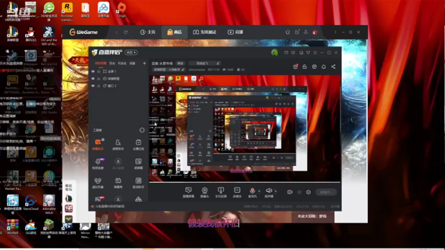Screen dimensions: 445x250
Task: Toggle lock of 全屏 1 source
Action: pos(99,72)
